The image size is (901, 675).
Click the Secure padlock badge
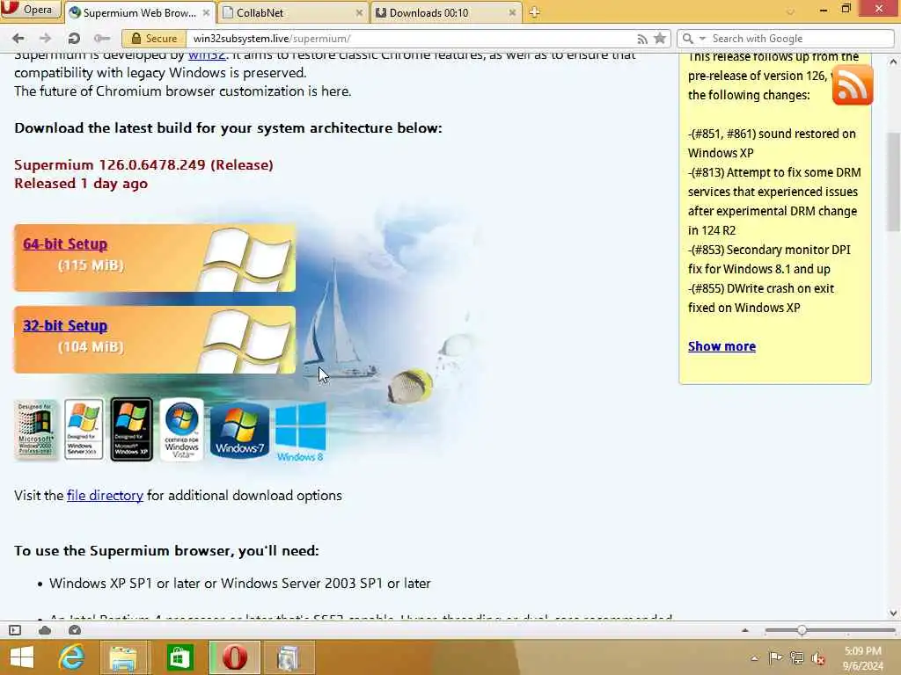tap(154, 39)
